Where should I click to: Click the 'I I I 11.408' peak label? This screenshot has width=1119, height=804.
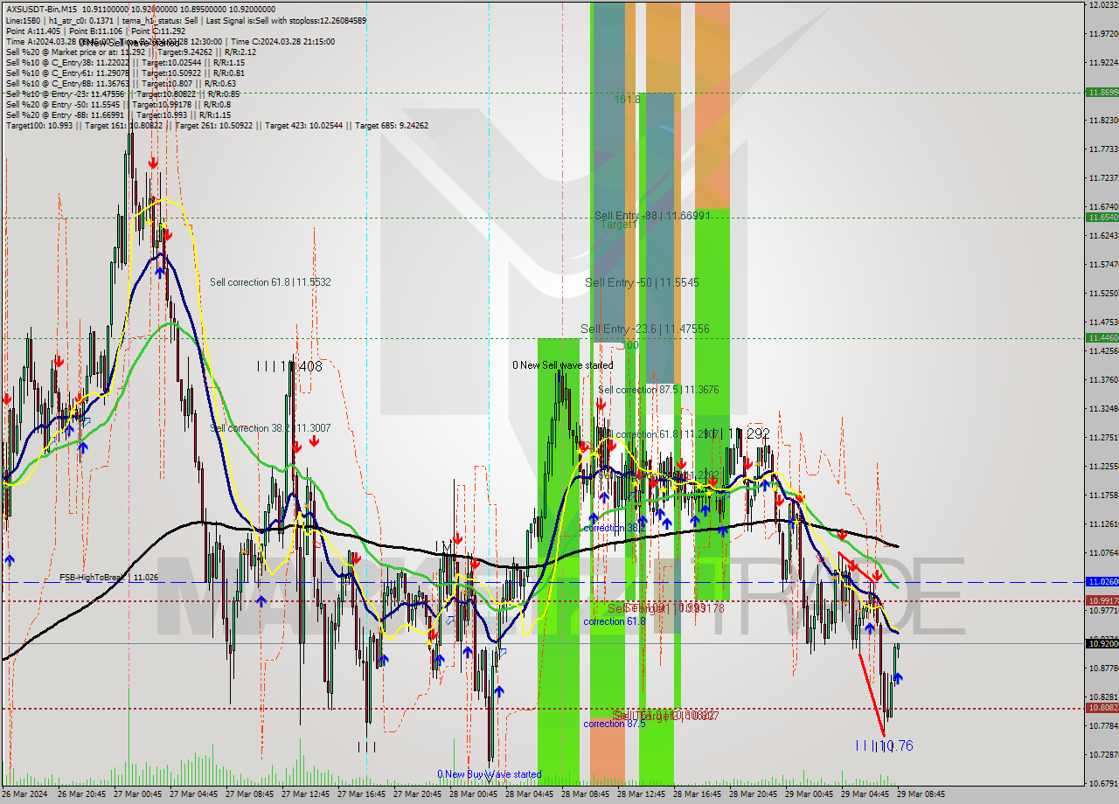pos(289,366)
